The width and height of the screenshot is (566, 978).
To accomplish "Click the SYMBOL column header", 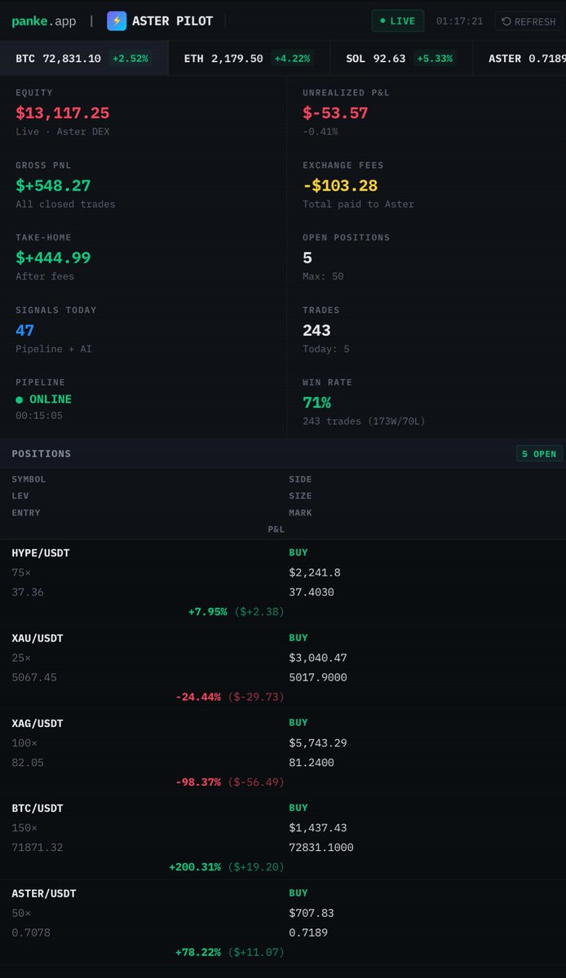I will pos(29,479).
